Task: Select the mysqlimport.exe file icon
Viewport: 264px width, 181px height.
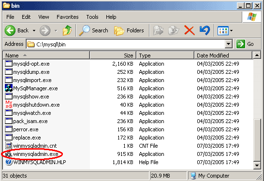Action: [x=9, y=80]
